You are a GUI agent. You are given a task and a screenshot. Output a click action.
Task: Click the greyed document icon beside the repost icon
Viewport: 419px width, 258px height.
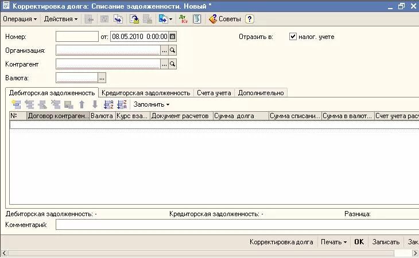click(148, 19)
